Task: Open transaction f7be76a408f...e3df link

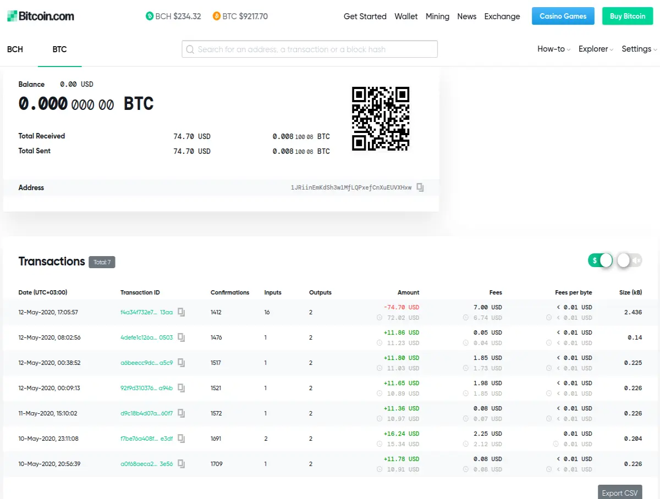Action: 146,439
